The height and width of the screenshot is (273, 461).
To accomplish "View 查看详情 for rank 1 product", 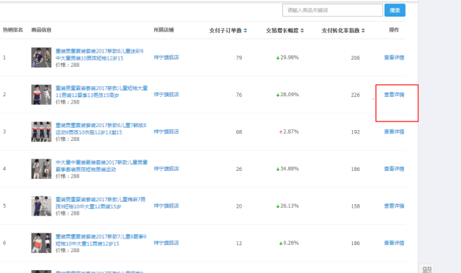I will 394,57.
